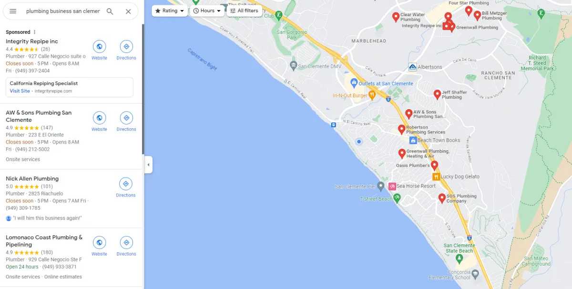Clear the search with the X icon
This screenshot has height=289, width=572.
[x=128, y=11]
